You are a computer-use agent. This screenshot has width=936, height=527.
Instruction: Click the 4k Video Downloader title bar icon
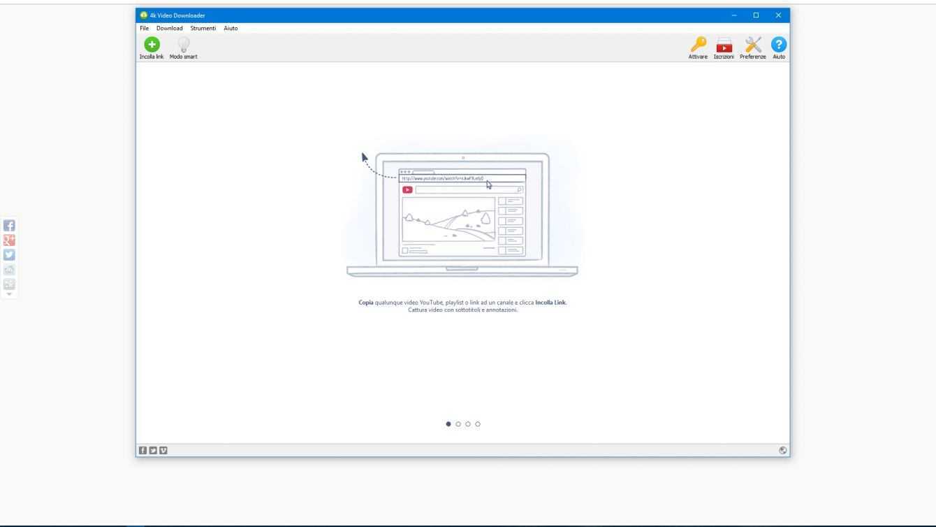pos(144,15)
